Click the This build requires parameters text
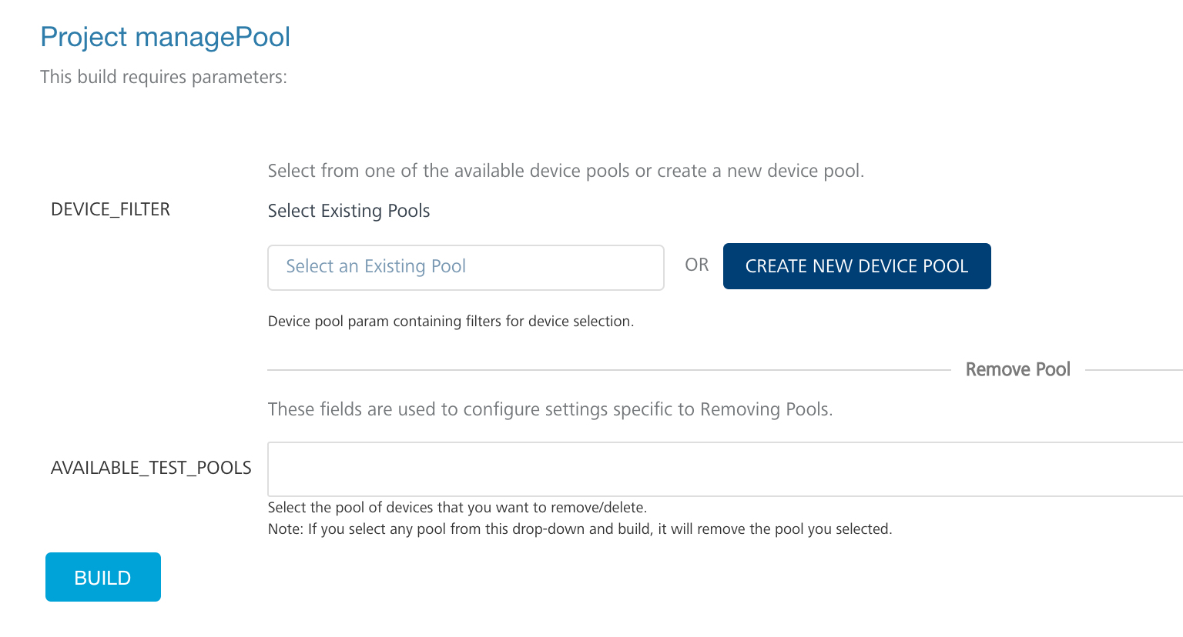1183x637 pixels. [163, 76]
